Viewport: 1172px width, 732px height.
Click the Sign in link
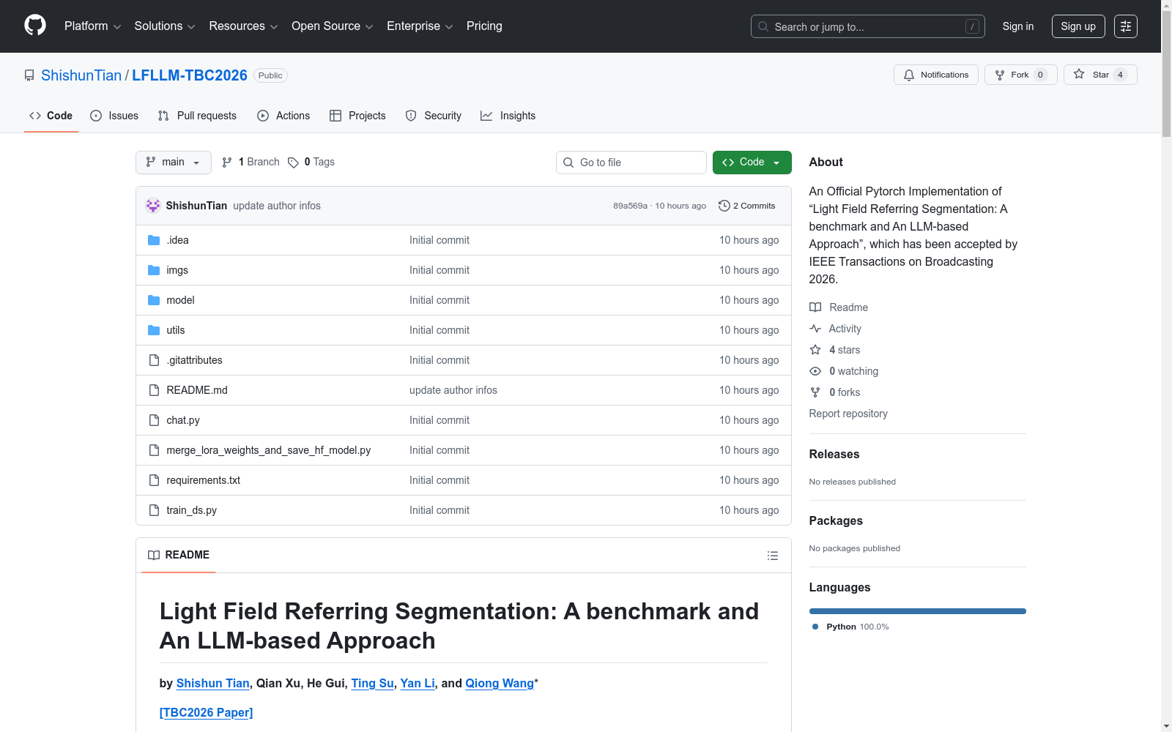click(x=1018, y=26)
